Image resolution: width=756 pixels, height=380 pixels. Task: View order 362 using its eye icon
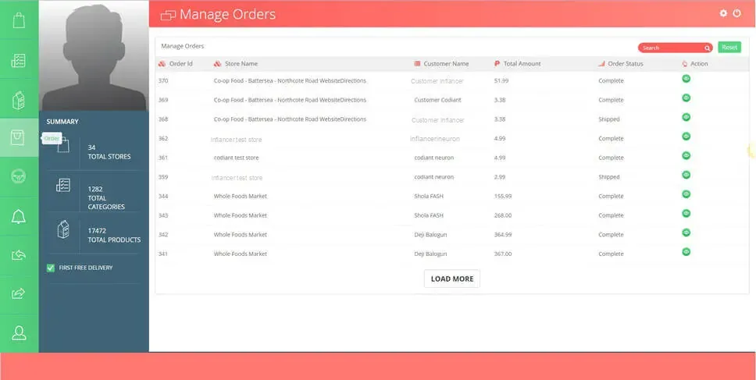[x=686, y=137]
